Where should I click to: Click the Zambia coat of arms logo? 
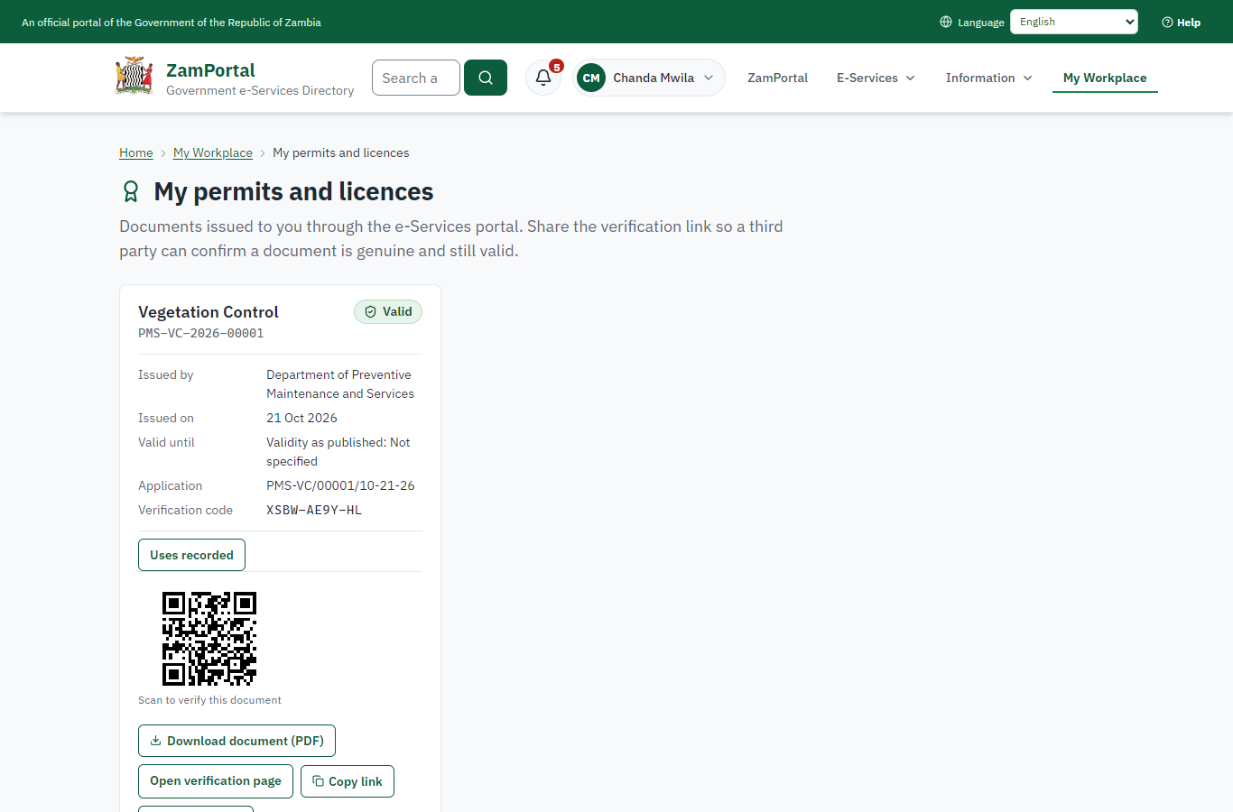click(134, 77)
